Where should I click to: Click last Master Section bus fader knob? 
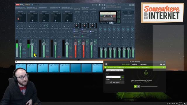point(133,49)
